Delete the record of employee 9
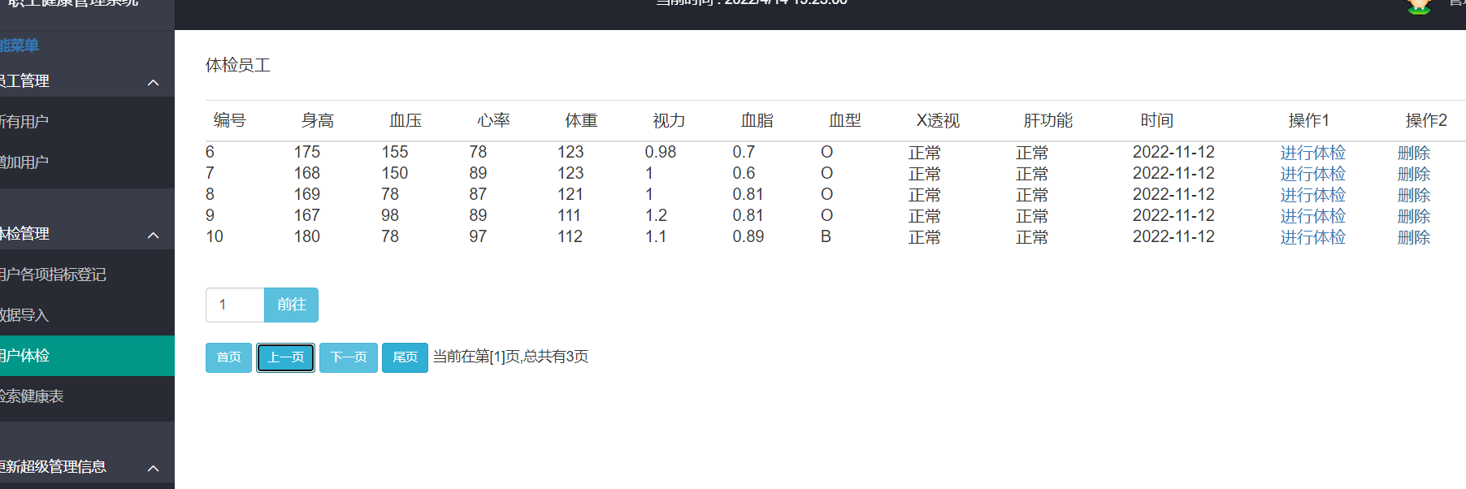The image size is (1466, 489). click(1413, 216)
